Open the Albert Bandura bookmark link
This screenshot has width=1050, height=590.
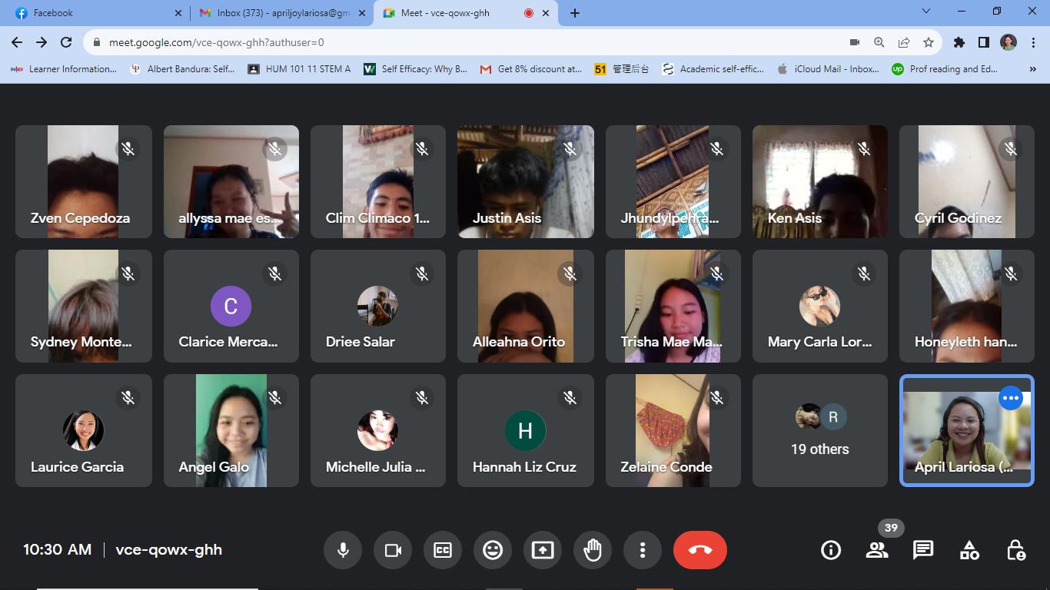183,69
